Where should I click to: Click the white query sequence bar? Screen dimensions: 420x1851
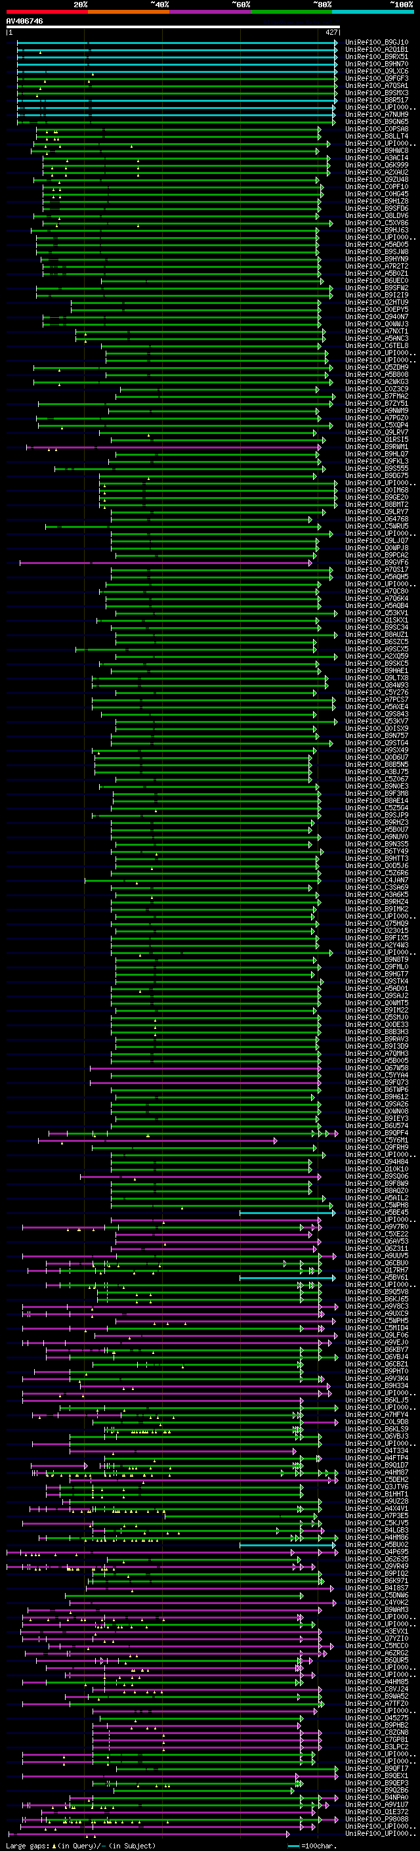pos(173,28)
